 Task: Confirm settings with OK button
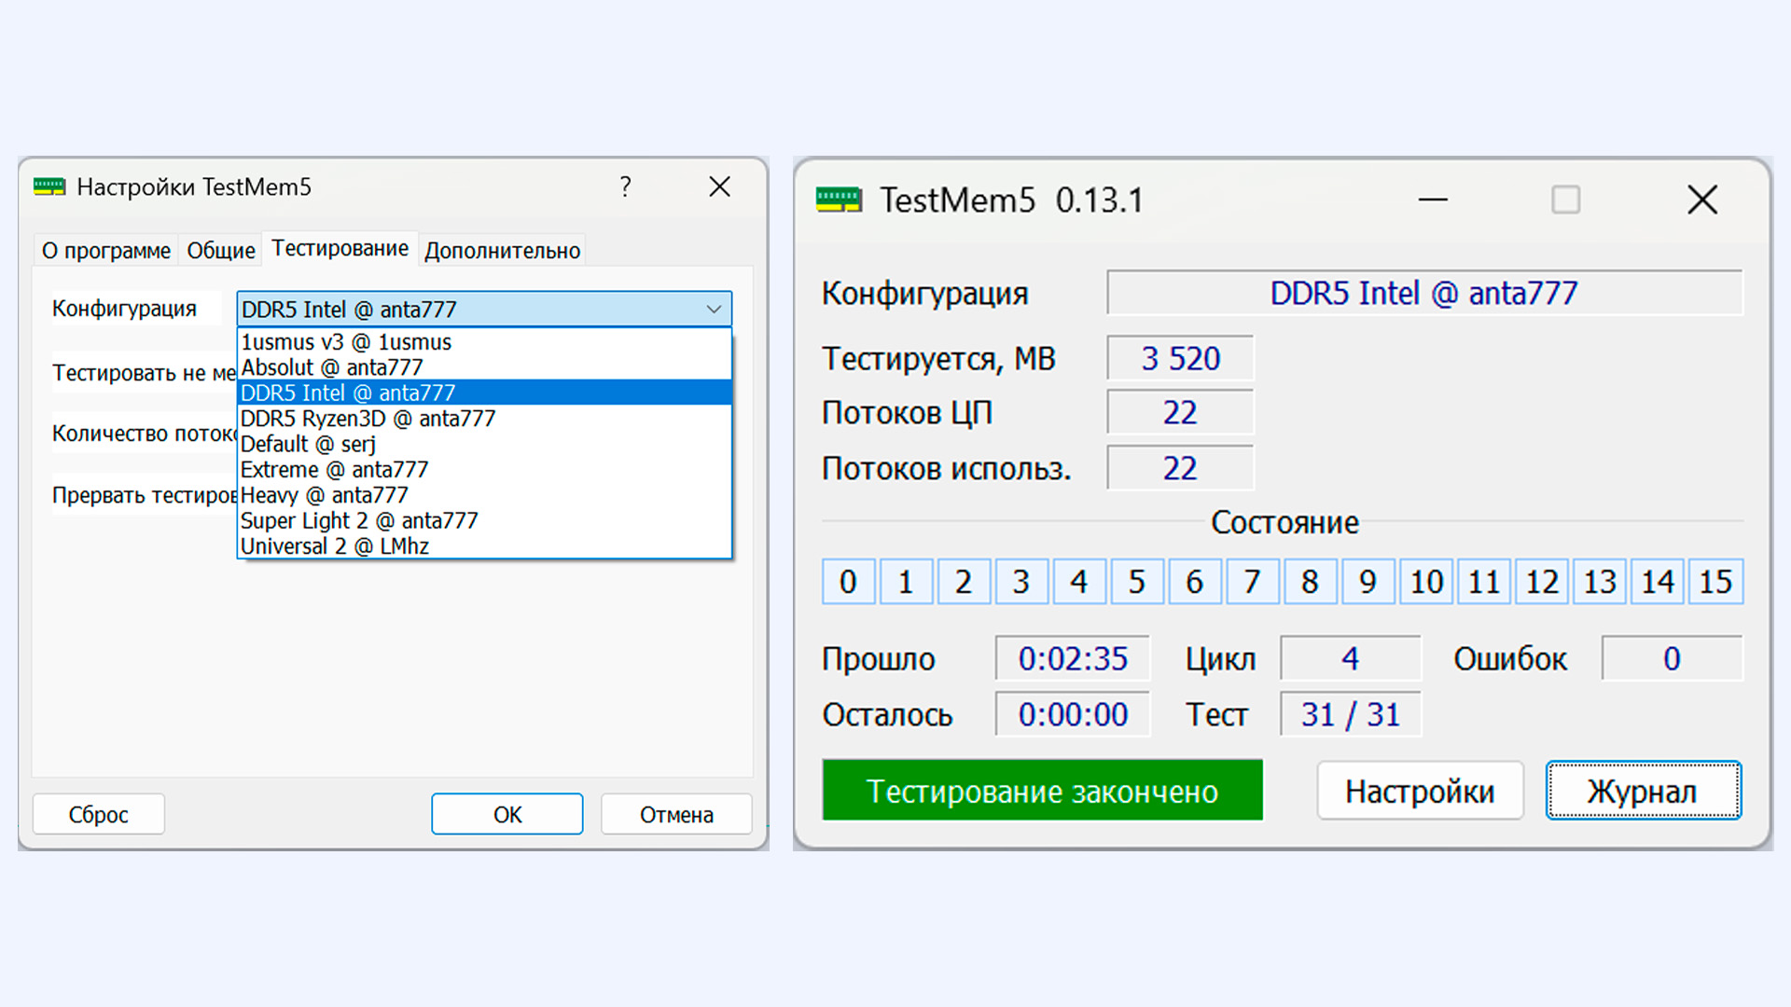[507, 814]
